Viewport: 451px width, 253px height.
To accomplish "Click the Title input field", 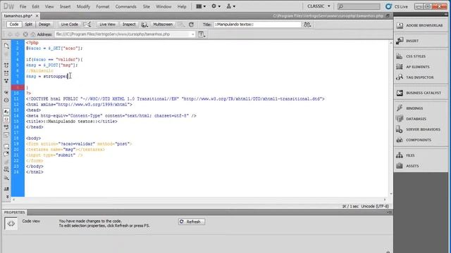I will (x=257, y=25).
